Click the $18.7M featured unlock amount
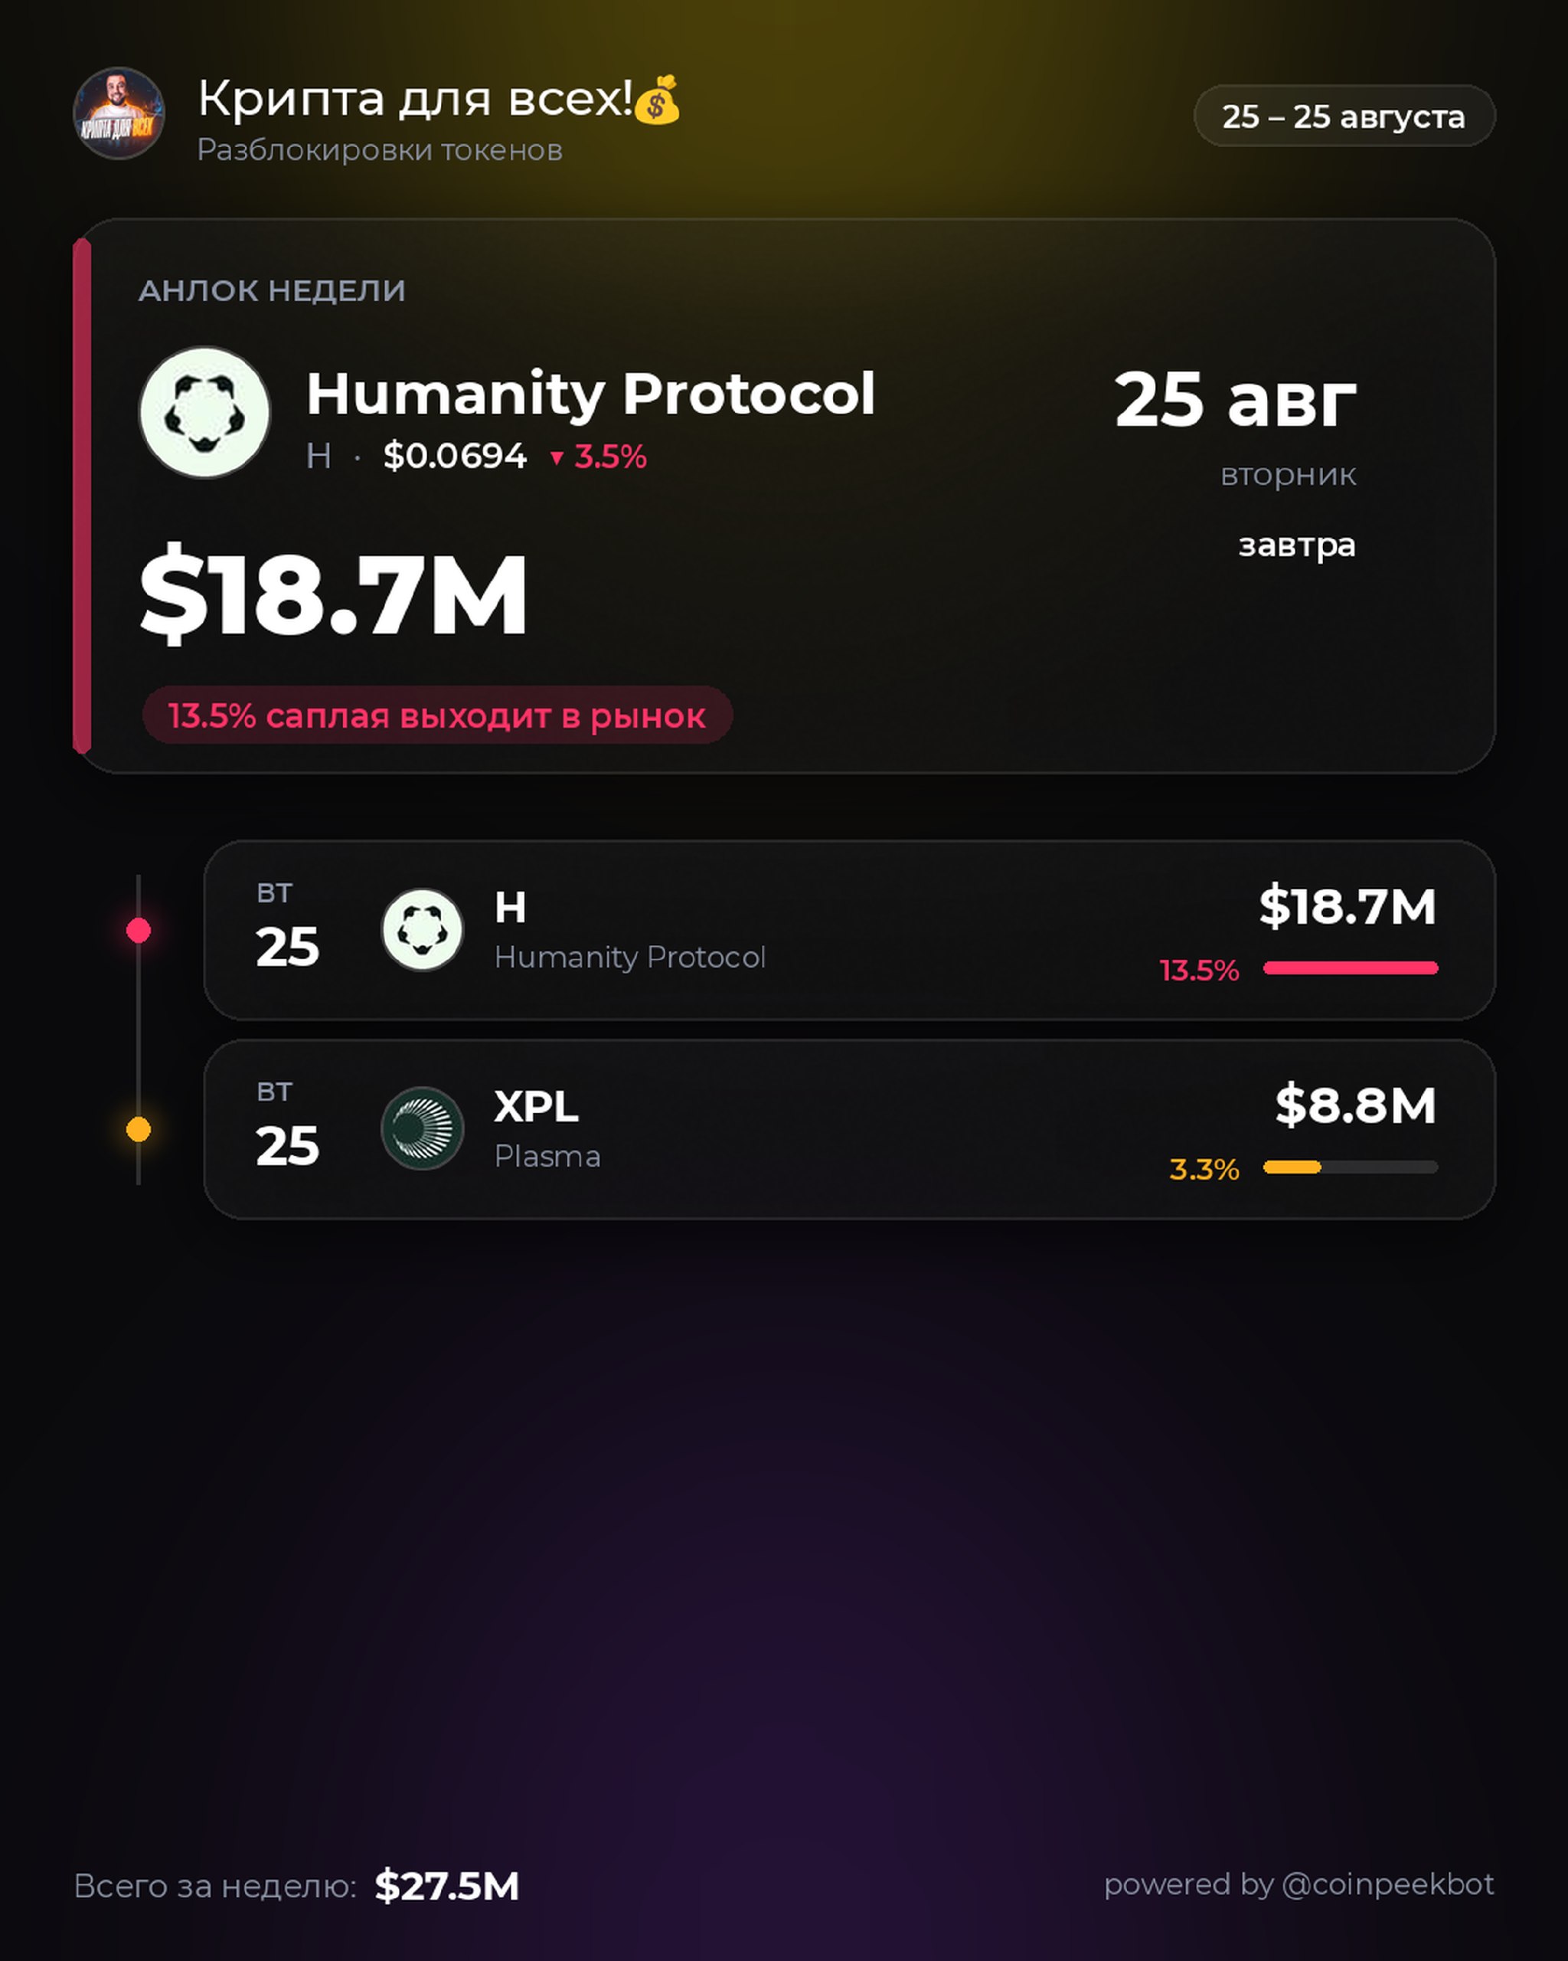The width and height of the screenshot is (1568, 1961). [x=334, y=595]
